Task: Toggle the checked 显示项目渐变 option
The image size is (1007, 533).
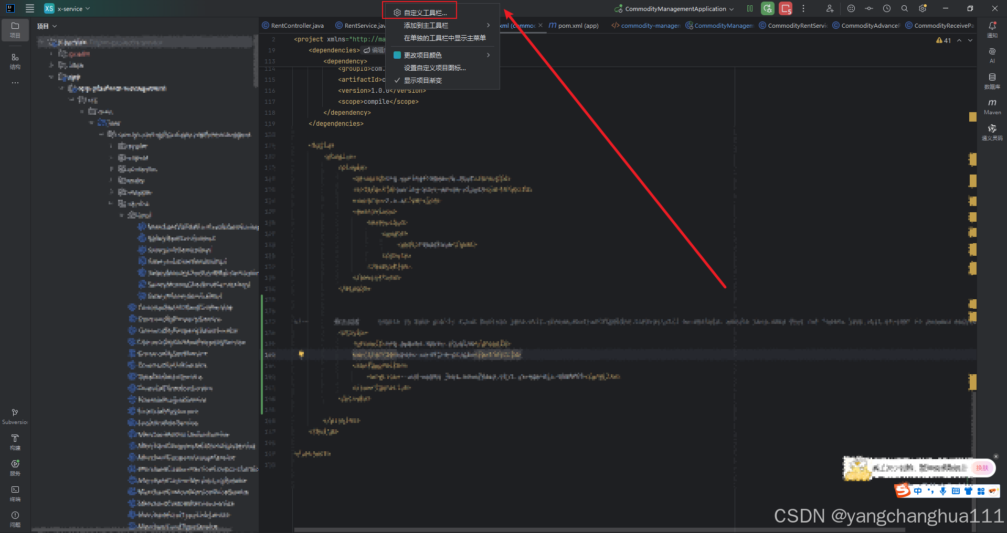Action: point(442,80)
